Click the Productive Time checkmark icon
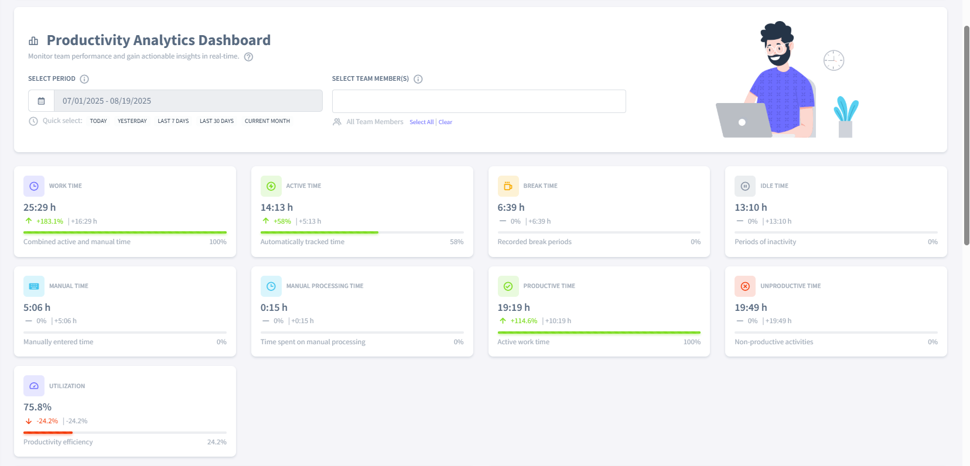The height and width of the screenshot is (466, 970). coord(508,286)
